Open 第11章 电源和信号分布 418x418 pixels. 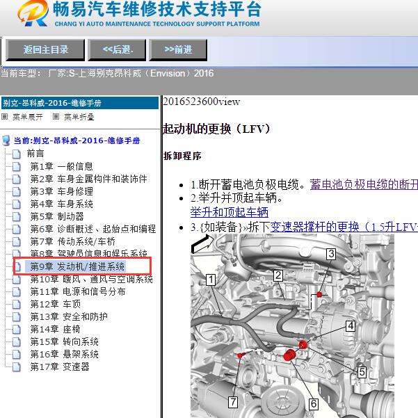[78, 291]
